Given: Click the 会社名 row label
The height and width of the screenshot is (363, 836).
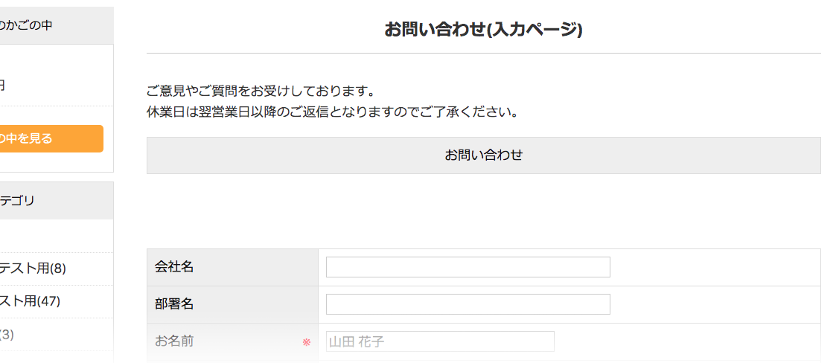Looking at the screenshot, I should (x=174, y=267).
